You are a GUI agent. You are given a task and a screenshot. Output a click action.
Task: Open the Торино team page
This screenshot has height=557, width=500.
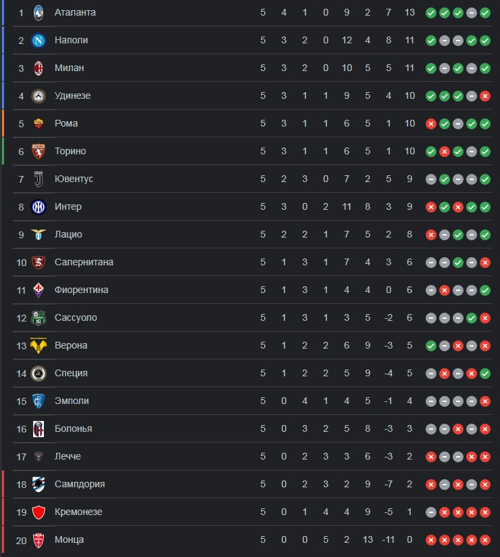pos(70,151)
